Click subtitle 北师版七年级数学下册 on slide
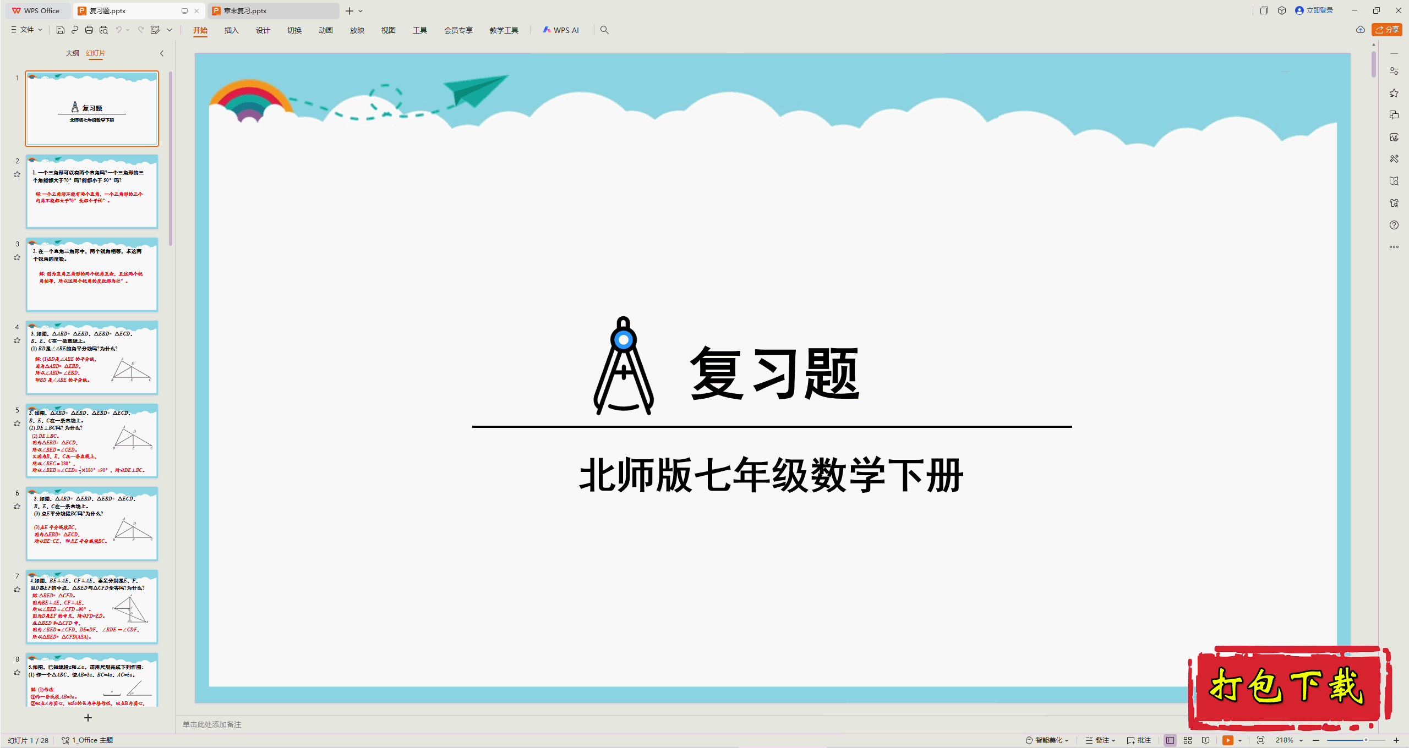The width and height of the screenshot is (1409, 748). coord(772,475)
